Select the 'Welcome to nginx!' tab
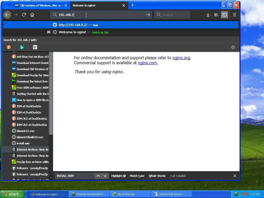This screenshot has width=264, height=198. coord(99,5)
